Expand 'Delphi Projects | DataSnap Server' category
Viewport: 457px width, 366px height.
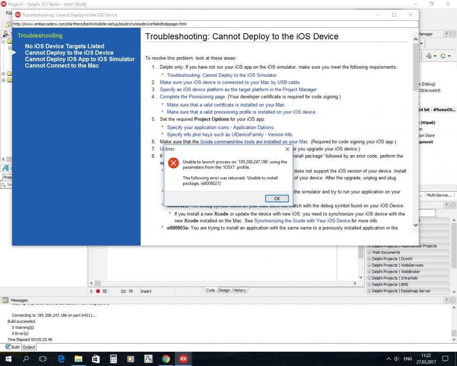[369, 291]
